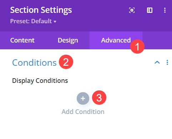Switch to the Design tab
This screenshot has height=139, width=172.
coord(68,40)
